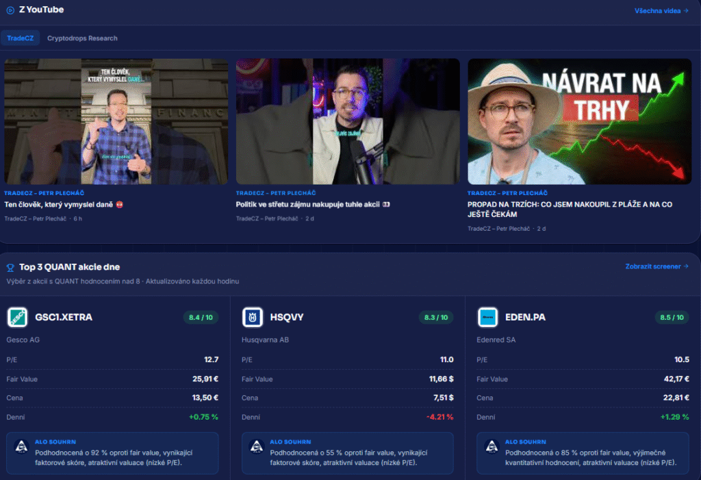This screenshot has width=701, height=480.
Task: Click the 'Husqvarna AB' company name
Action: tap(265, 340)
